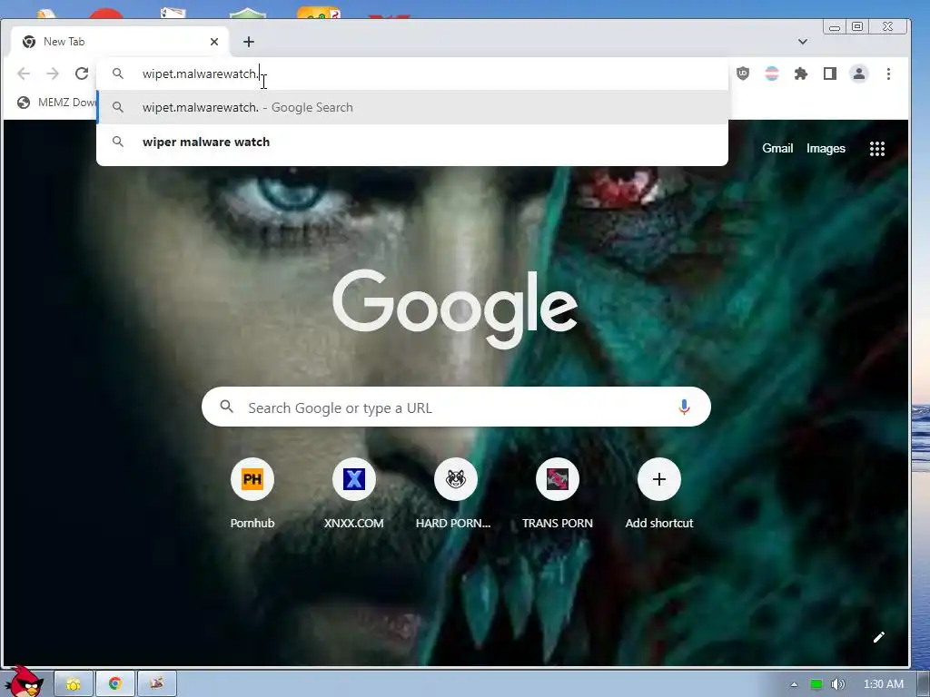Open the Google apps grid
Image resolution: width=930 pixels, height=697 pixels.
tap(876, 148)
